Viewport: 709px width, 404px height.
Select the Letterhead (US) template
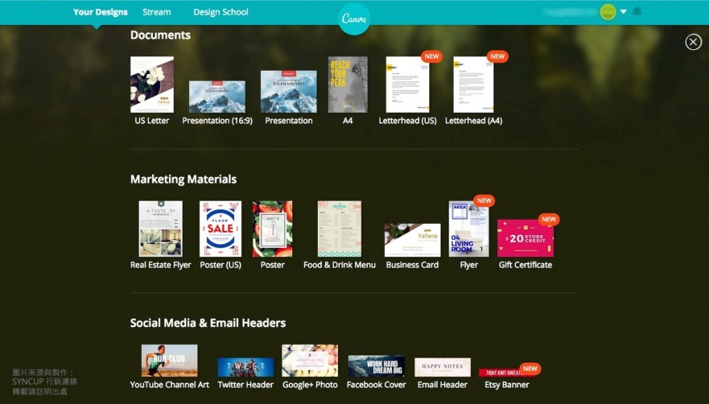point(407,85)
